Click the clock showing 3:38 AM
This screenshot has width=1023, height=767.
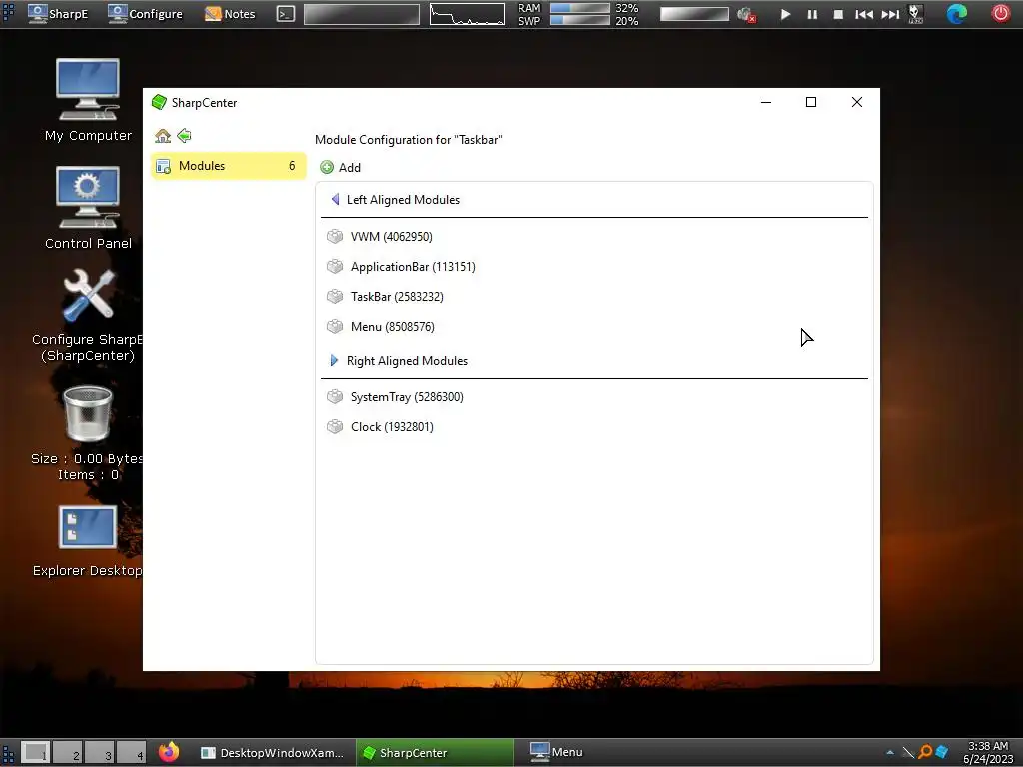tap(988, 752)
